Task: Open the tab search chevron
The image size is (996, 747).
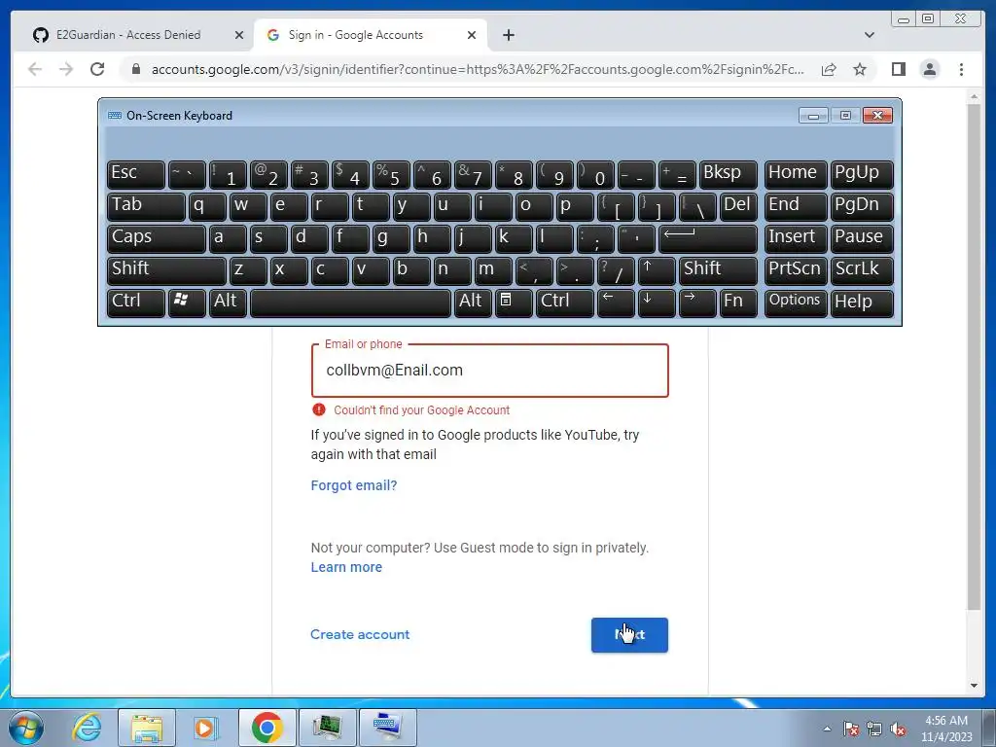Action: (869, 35)
